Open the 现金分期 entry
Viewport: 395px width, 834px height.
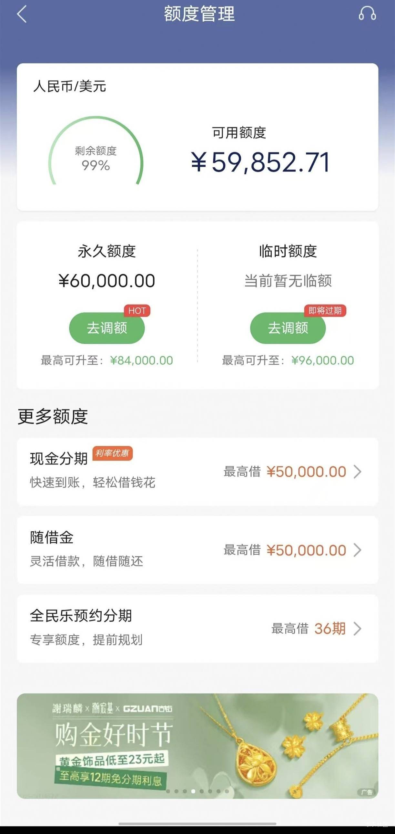(197, 472)
